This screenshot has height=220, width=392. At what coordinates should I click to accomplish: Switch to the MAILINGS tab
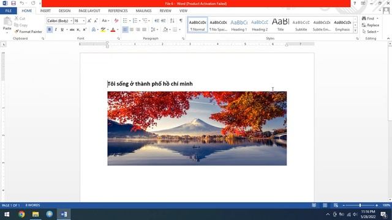[x=143, y=11]
